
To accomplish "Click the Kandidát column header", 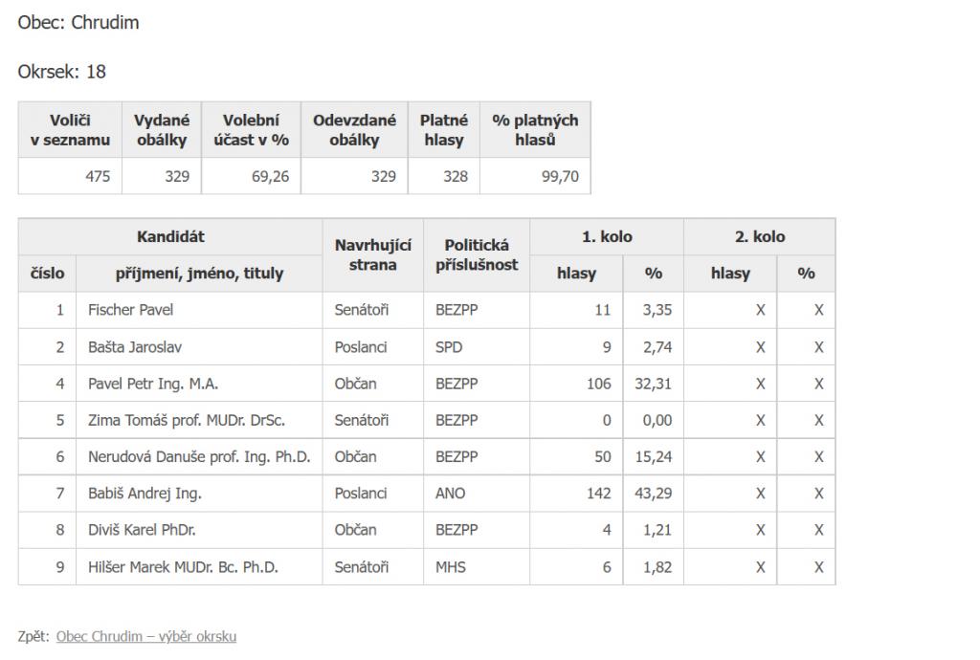I will click(170, 236).
